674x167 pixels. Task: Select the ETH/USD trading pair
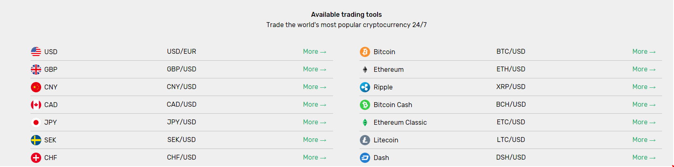pos(511,69)
